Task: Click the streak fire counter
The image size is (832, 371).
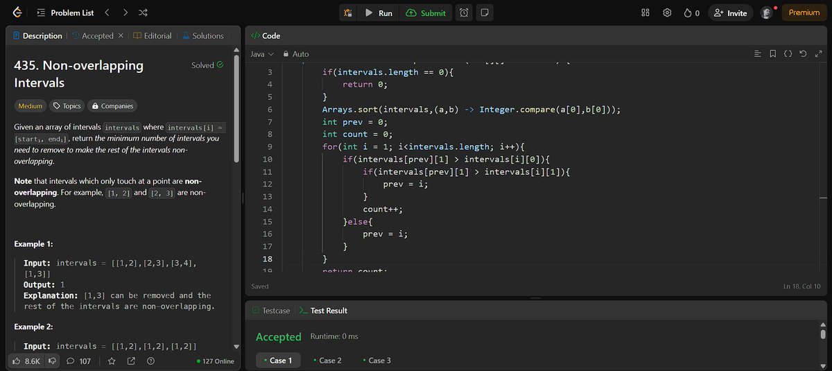Action: pos(691,12)
